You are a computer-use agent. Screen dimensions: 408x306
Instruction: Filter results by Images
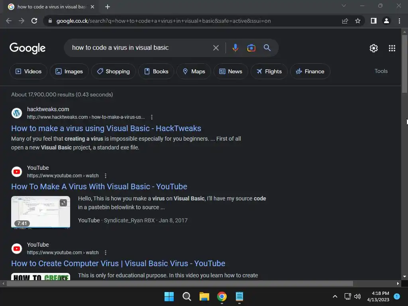coord(69,71)
